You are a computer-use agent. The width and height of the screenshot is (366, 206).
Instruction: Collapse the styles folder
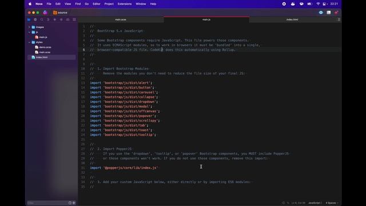pos(29,42)
